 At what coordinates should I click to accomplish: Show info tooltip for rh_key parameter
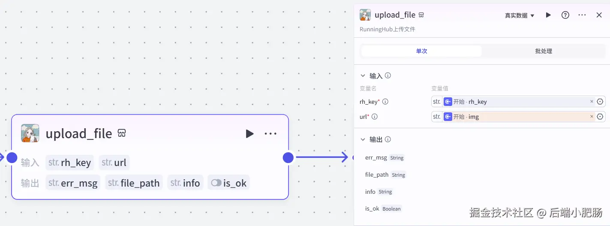(385, 102)
